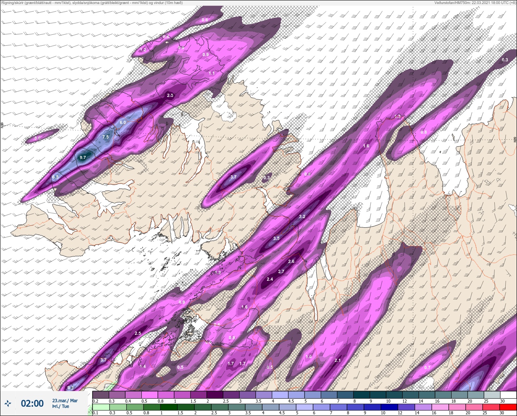517x416 pixels.
Task: Pick the bottom-row deep blue swatch at 10
Action: click(x=390, y=407)
